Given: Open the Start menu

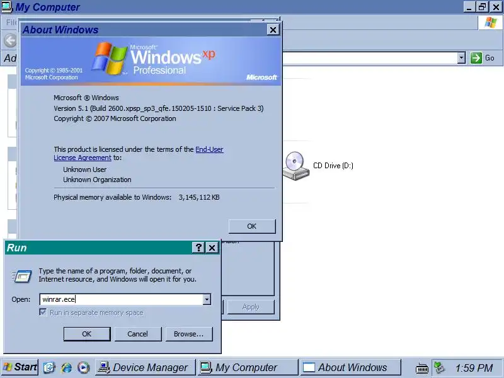Looking at the screenshot, I should pyautogui.click(x=20, y=367).
